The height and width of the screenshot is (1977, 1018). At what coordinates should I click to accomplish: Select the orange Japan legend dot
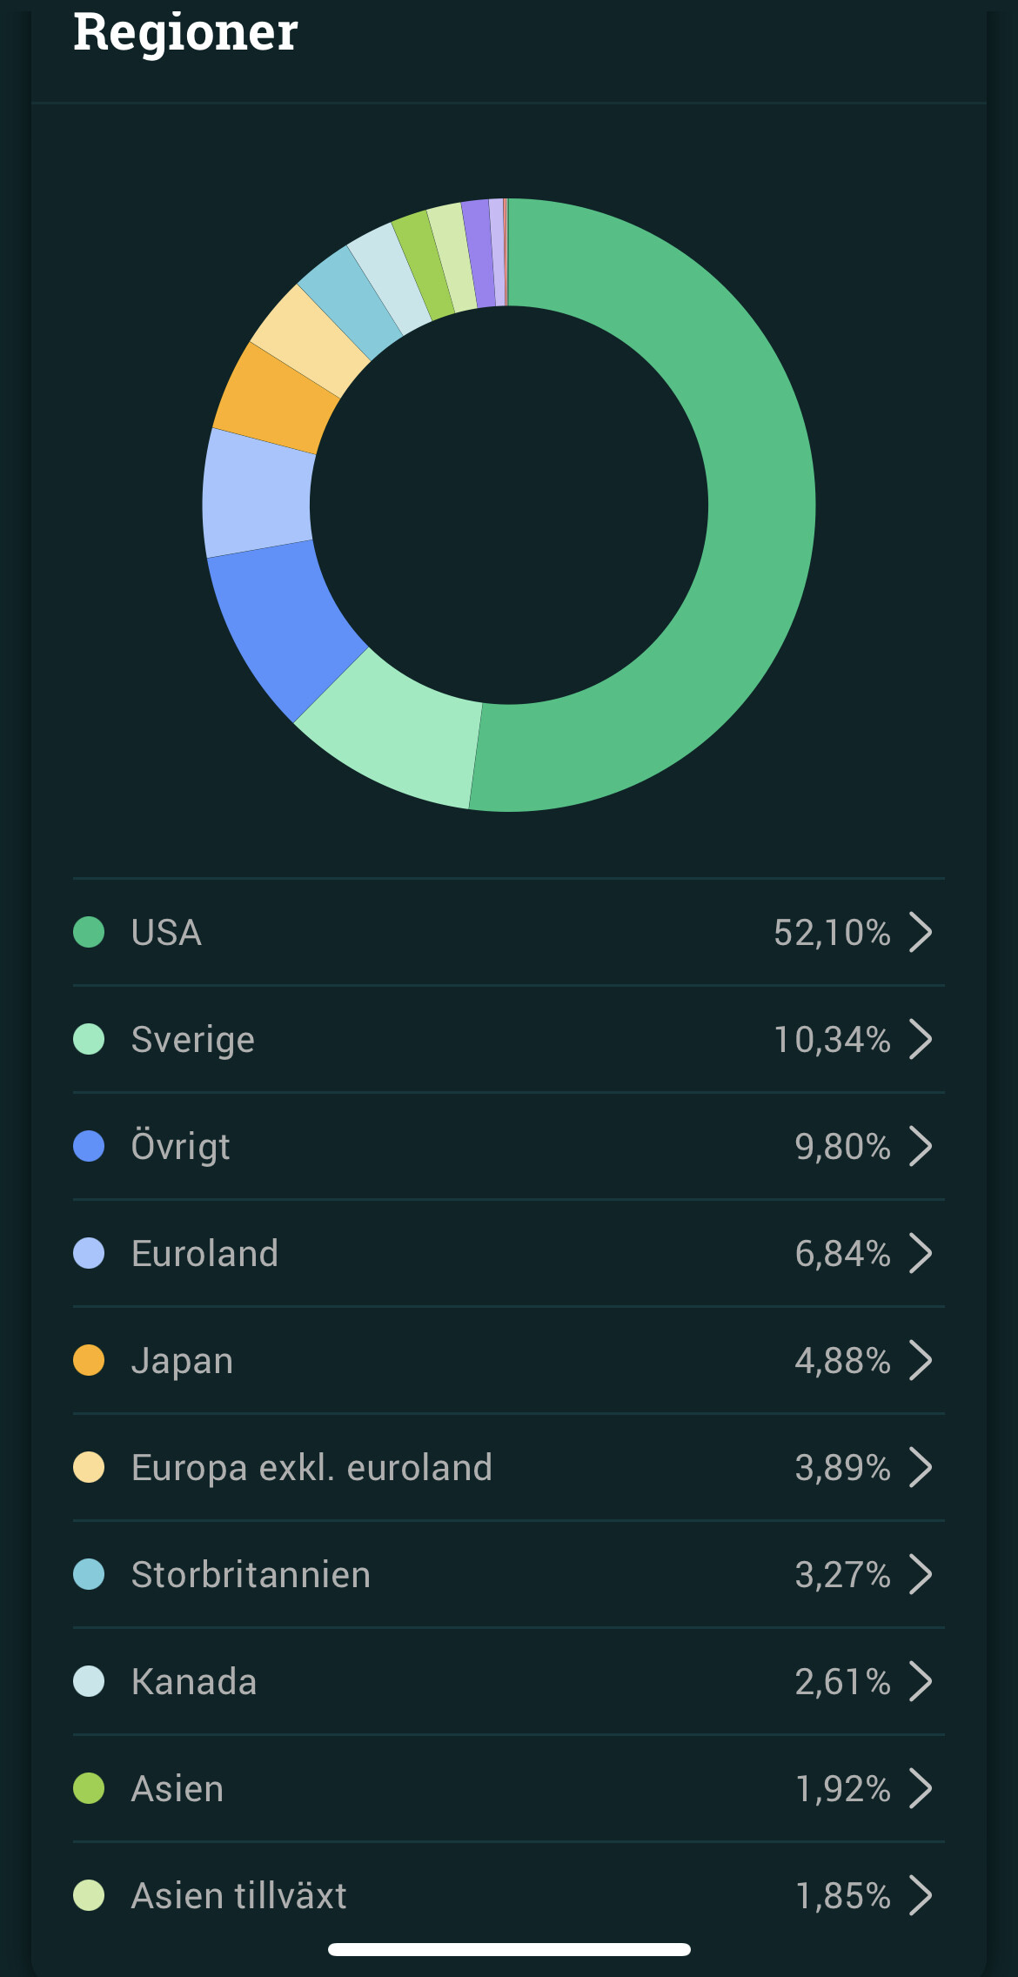point(89,1361)
